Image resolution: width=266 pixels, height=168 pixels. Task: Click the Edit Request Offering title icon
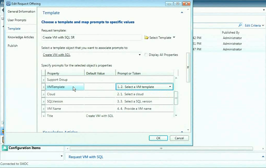[x=8, y=3]
